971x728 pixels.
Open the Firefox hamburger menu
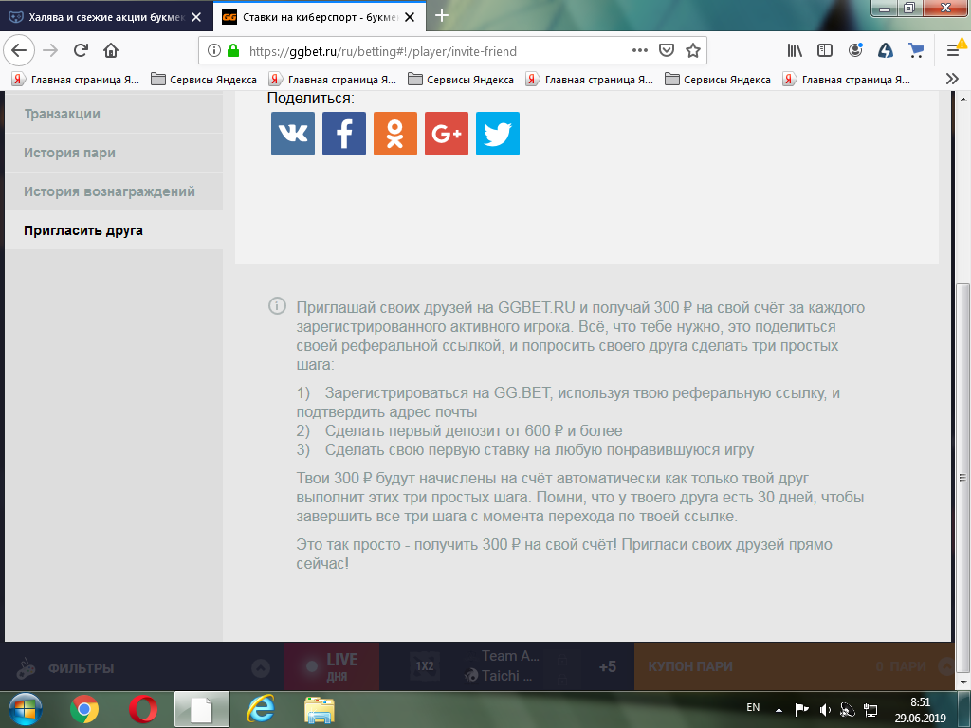[954, 51]
